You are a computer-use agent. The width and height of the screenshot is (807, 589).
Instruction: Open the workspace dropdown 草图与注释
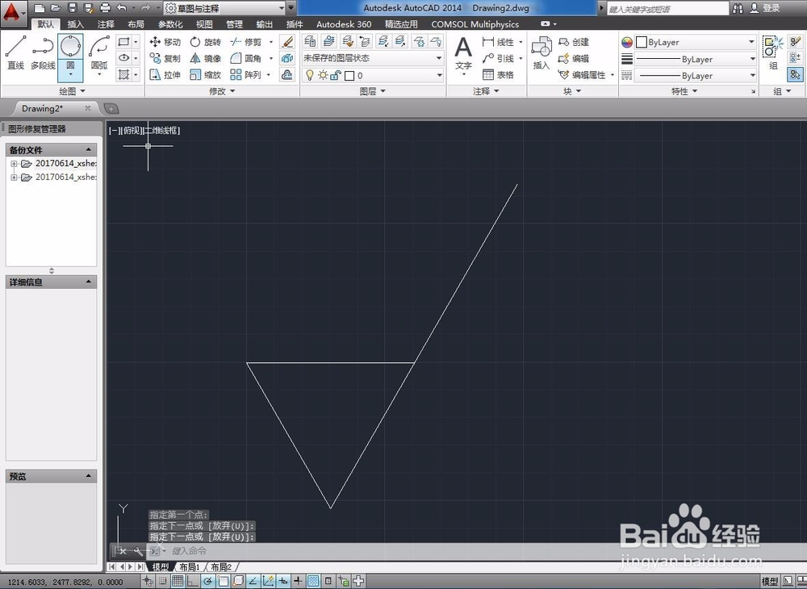[x=225, y=8]
